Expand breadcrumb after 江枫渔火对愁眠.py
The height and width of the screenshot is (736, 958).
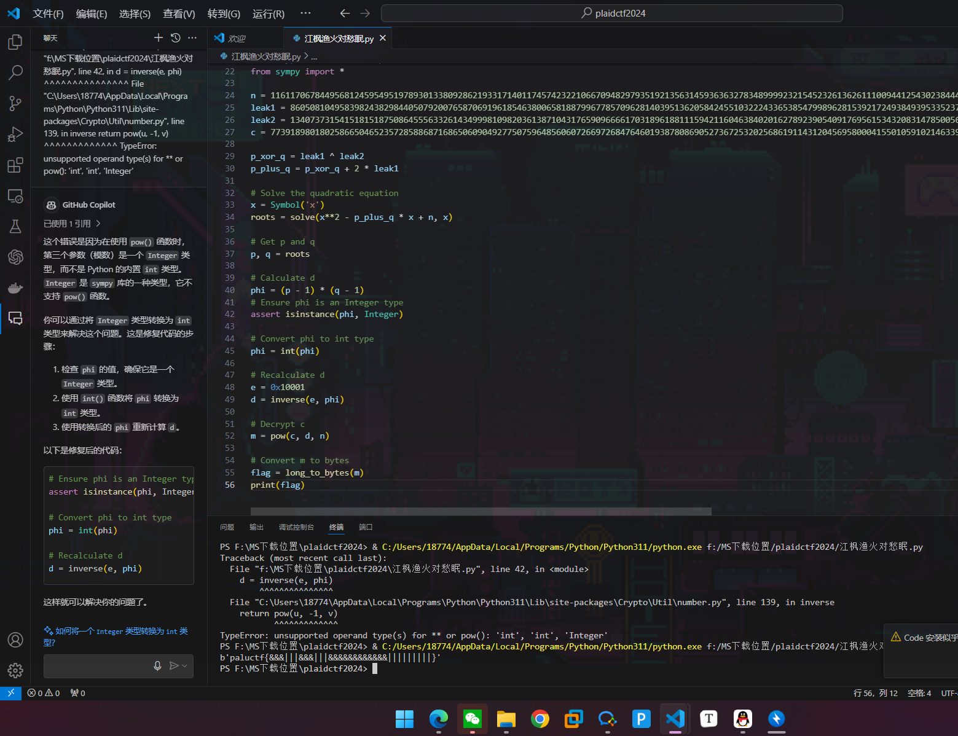coord(314,57)
